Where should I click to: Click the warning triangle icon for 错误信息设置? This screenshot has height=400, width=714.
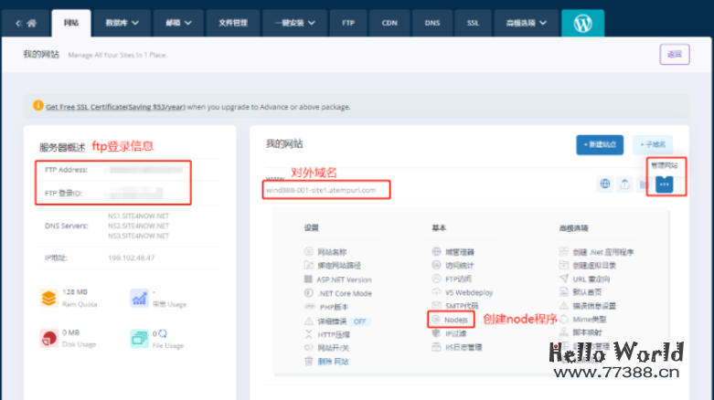[564, 305]
